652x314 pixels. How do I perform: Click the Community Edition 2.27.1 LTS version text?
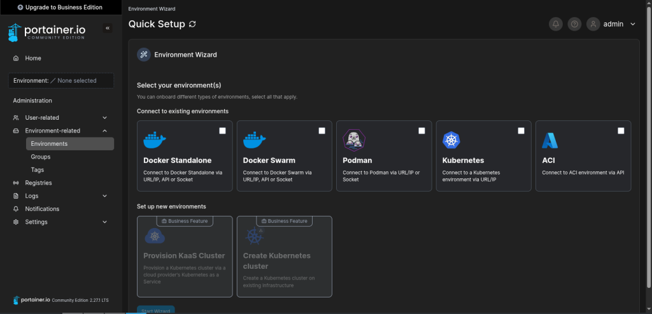[x=80, y=300]
